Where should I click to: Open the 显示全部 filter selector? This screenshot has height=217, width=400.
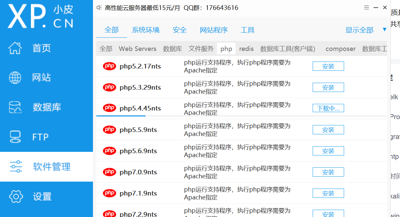pyautogui.click(x=359, y=30)
